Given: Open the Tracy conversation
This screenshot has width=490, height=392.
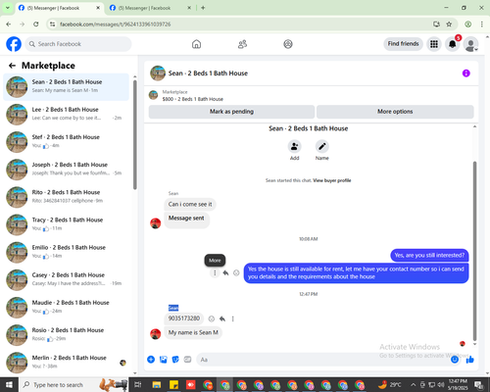Looking at the screenshot, I should [66, 224].
